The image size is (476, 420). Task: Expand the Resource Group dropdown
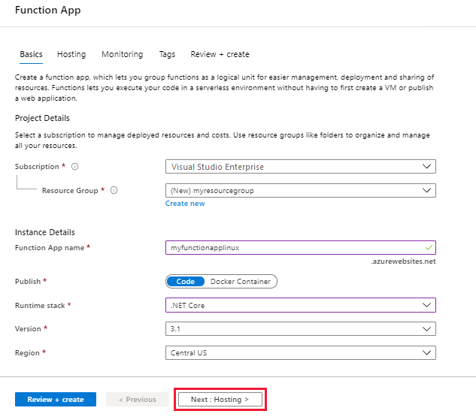click(300, 191)
